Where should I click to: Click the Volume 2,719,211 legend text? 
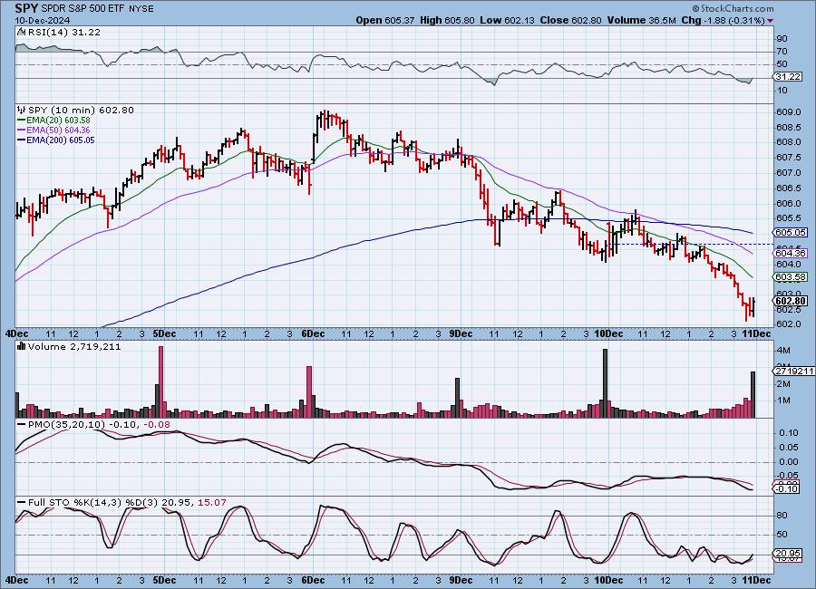pos(74,346)
